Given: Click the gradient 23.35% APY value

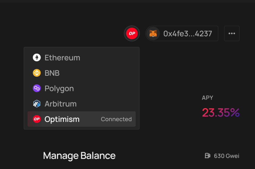Looking at the screenshot, I should tap(221, 112).
